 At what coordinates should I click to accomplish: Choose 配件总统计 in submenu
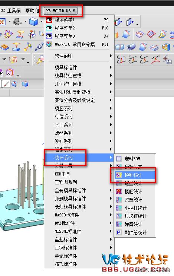coord(135,232)
